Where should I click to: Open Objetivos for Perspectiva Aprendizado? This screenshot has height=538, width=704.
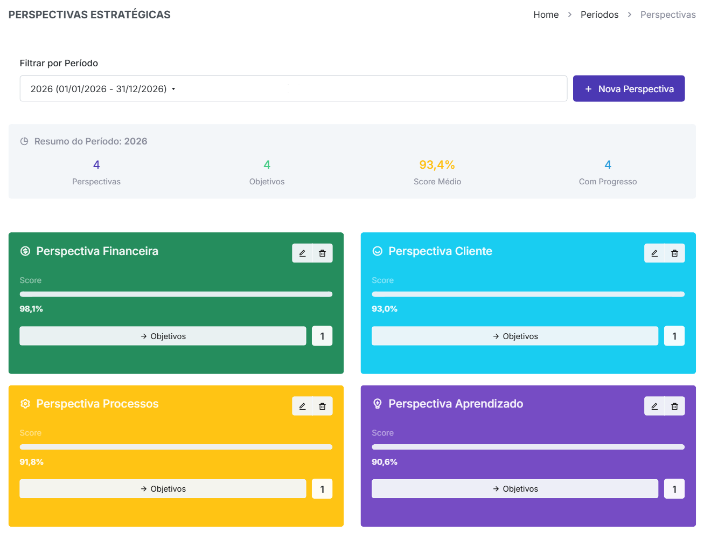pos(515,489)
